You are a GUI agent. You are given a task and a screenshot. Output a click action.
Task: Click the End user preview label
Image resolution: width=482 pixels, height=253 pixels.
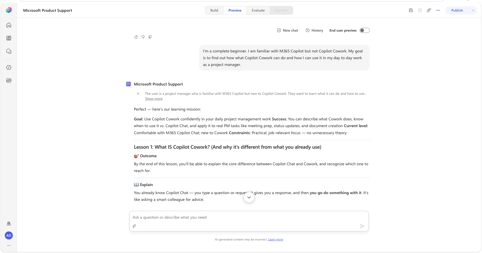[x=343, y=30]
